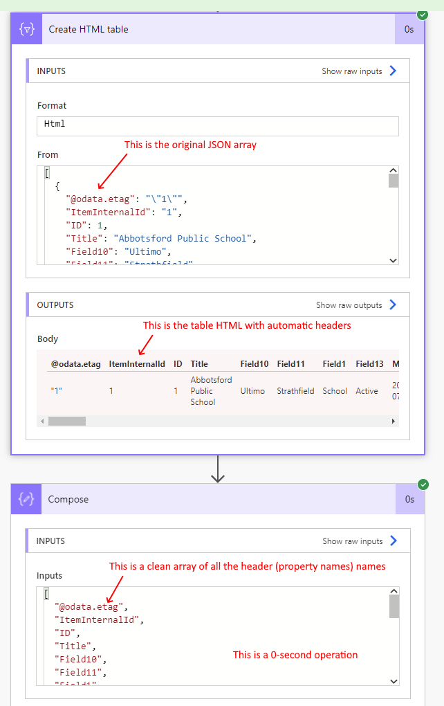Click "Field11" entry in Compose Inputs array

(80, 672)
